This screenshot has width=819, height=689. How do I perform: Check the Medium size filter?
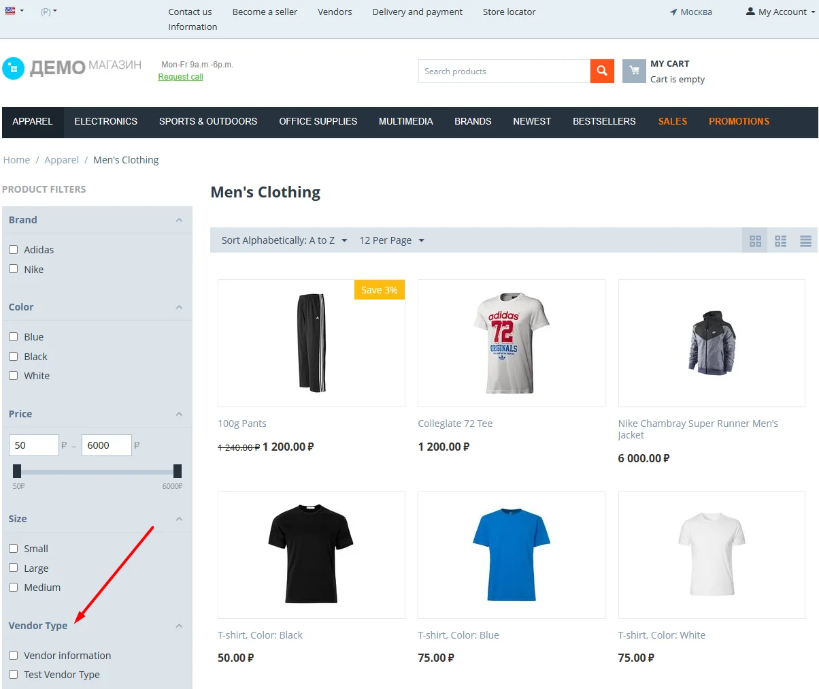[13, 587]
